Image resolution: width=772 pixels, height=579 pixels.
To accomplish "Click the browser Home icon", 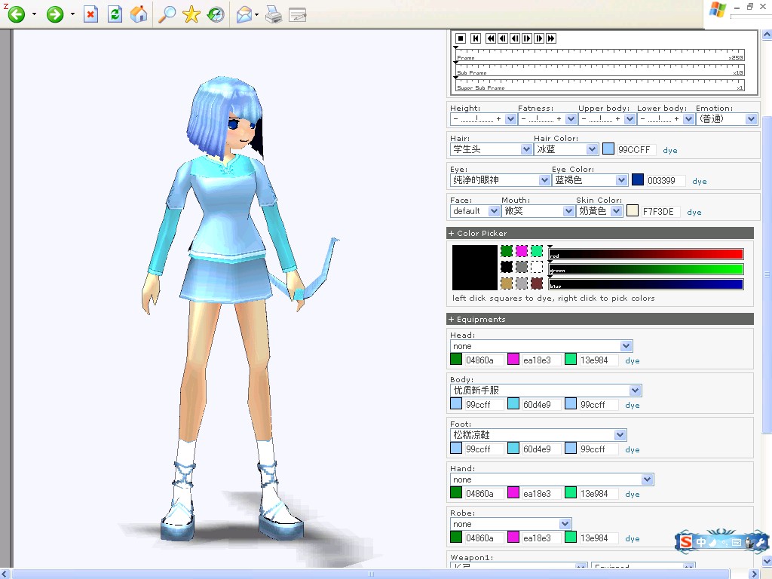I will pos(139,14).
